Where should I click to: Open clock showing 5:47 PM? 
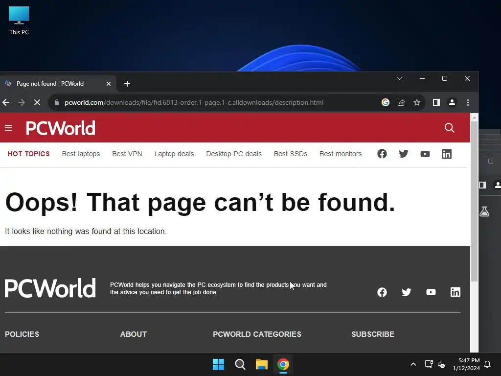[466, 364]
